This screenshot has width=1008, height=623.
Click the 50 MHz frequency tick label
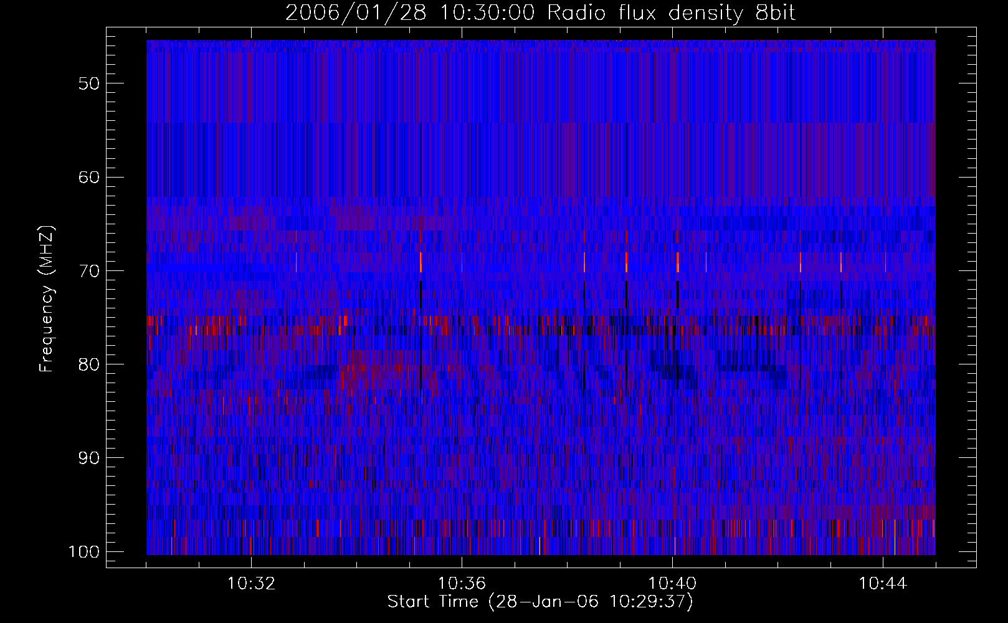(x=88, y=83)
